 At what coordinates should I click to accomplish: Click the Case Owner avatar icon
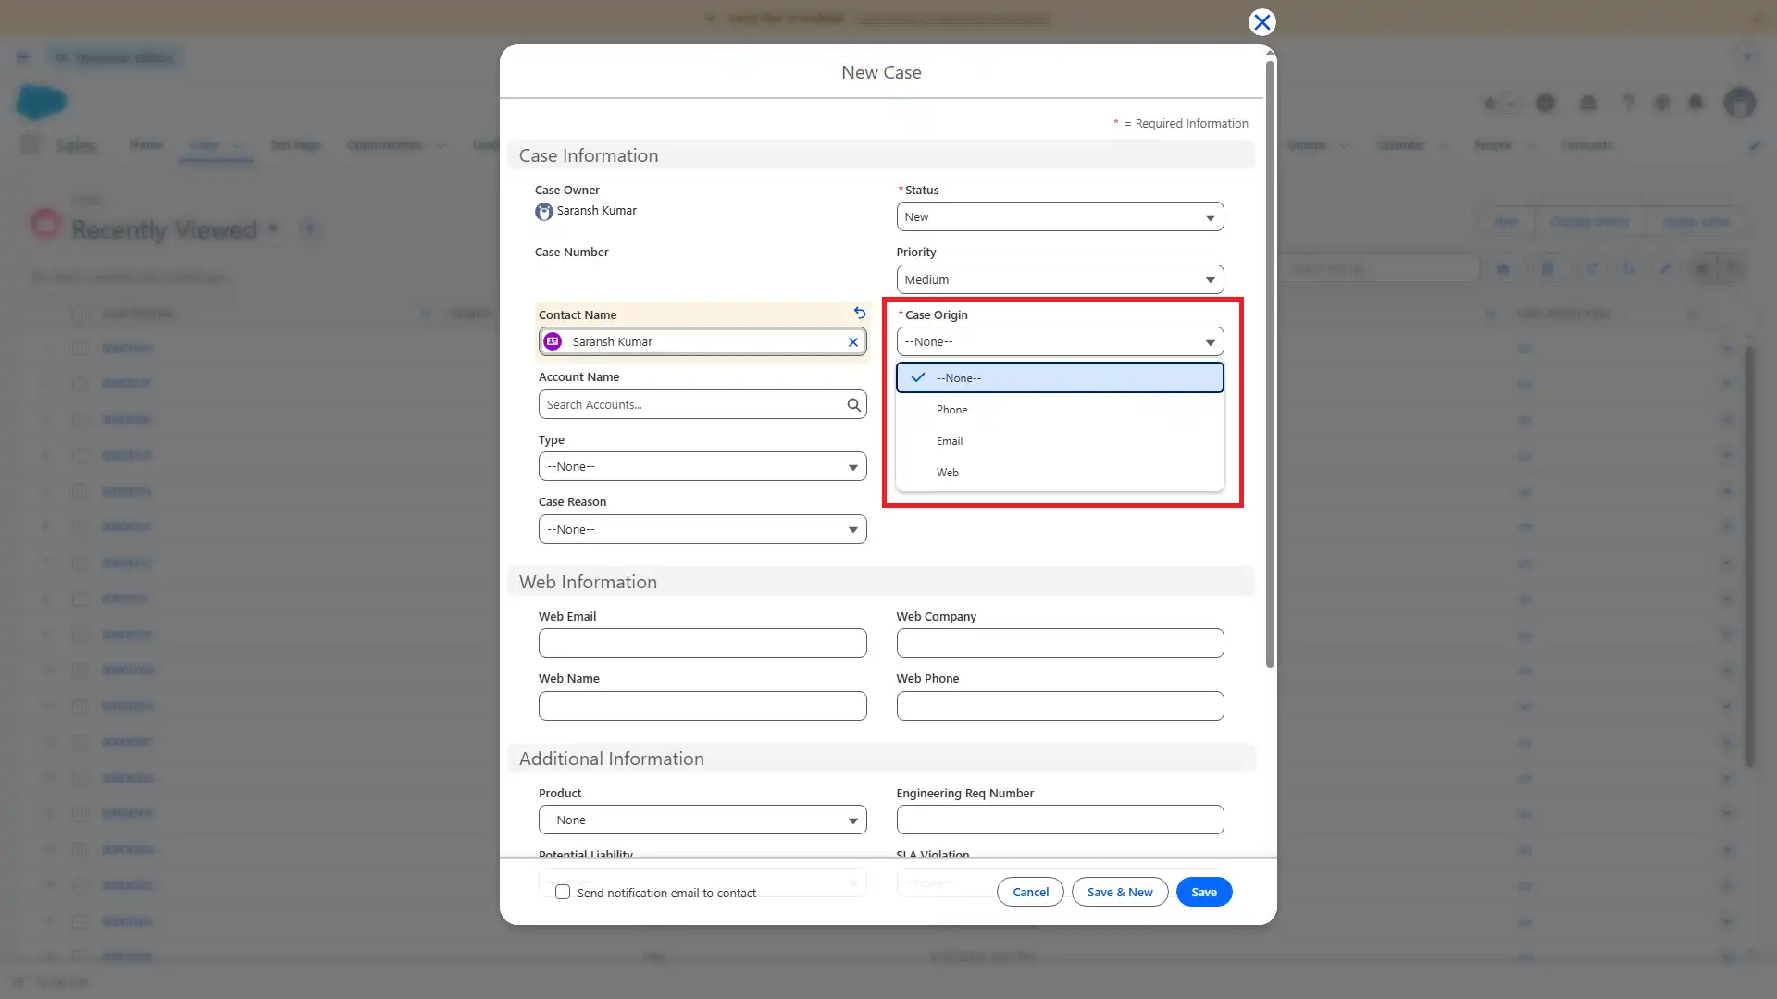pyautogui.click(x=544, y=212)
